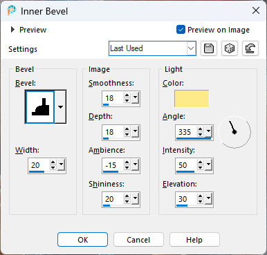Click the Reset to Default arrow icon
This screenshot has width=267, height=255.
click(250, 48)
